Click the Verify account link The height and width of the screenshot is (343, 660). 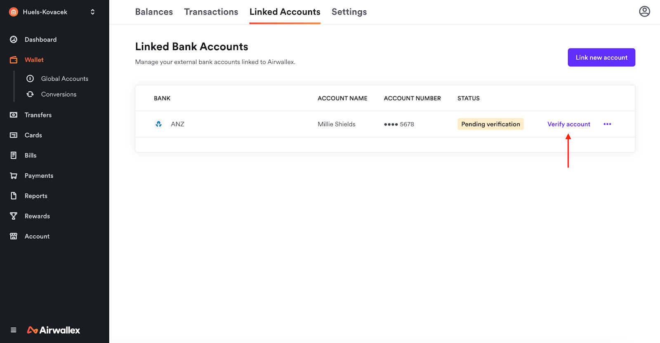tap(568, 124)
